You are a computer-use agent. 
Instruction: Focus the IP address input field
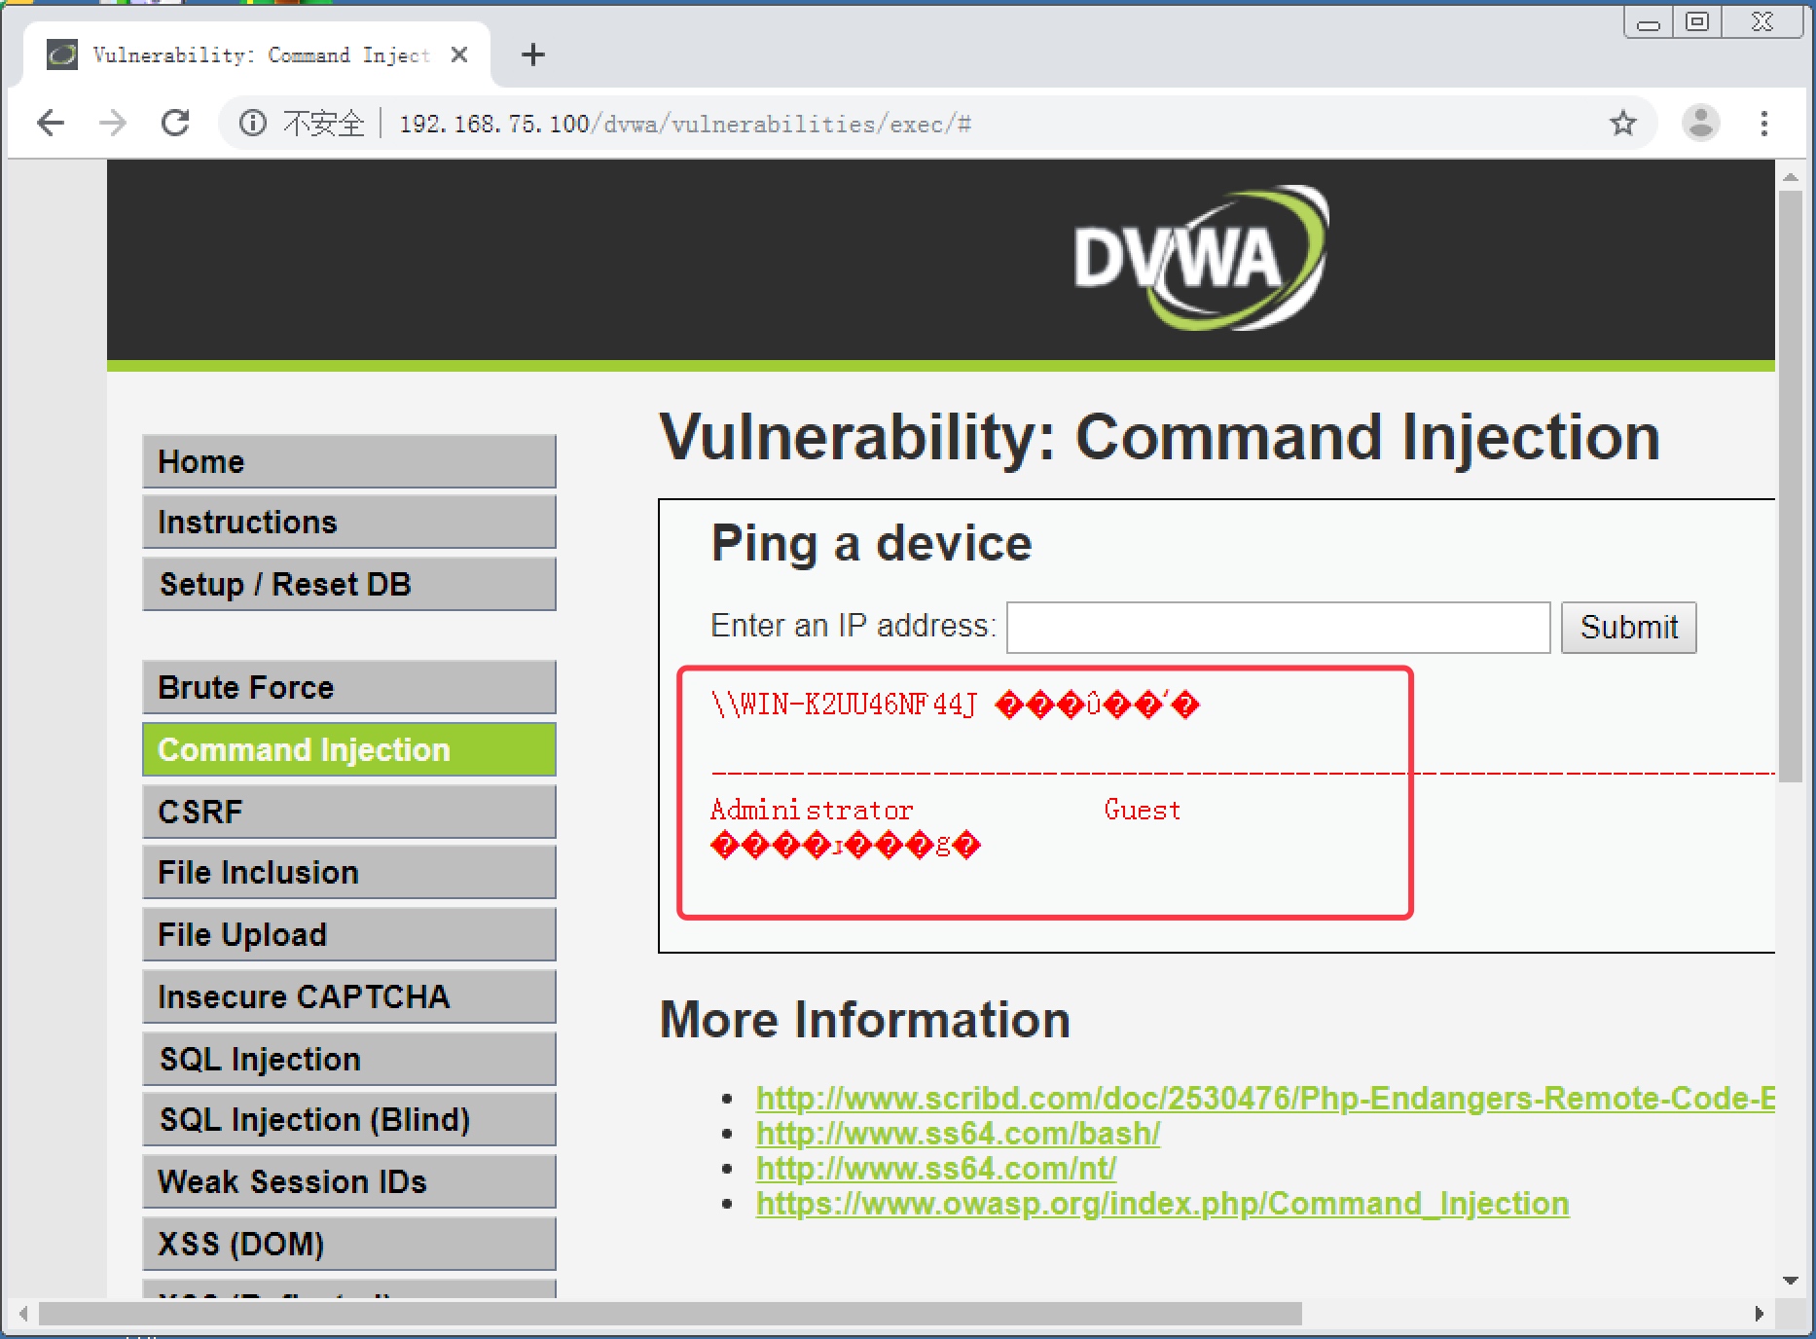(x=1279, y=628)
